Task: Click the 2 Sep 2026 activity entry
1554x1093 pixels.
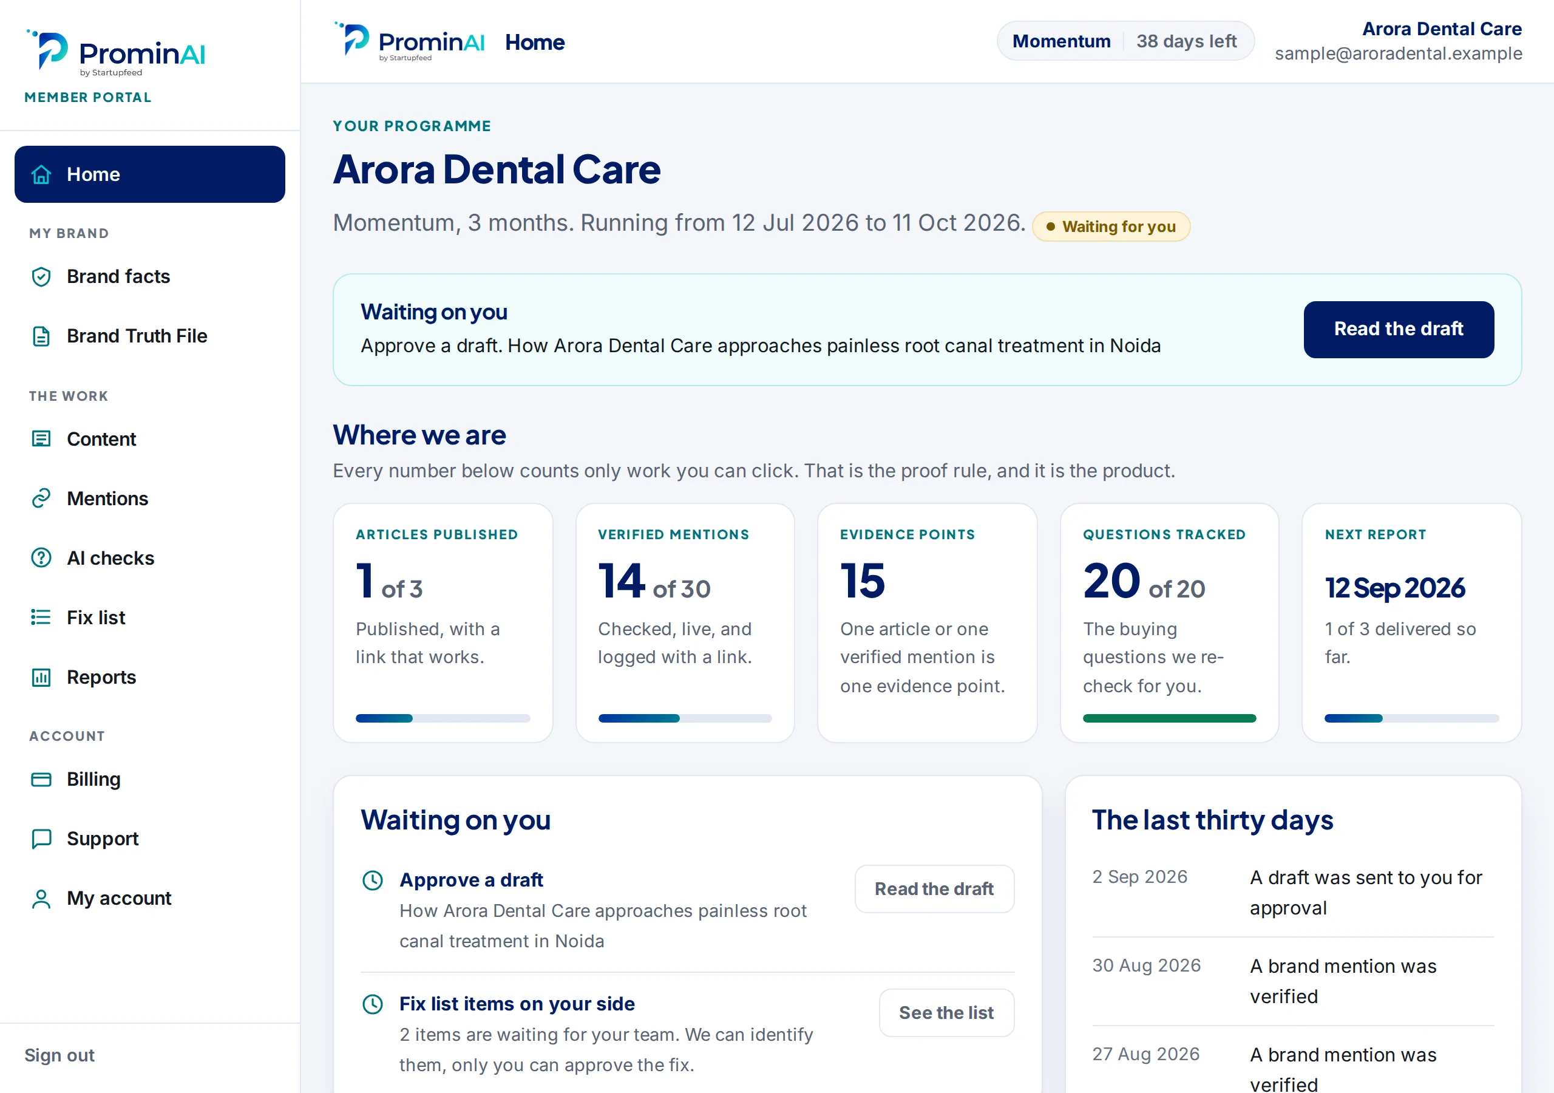Action: coord(1293,893)
